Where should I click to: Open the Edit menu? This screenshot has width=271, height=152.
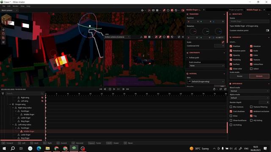[9, 6]
